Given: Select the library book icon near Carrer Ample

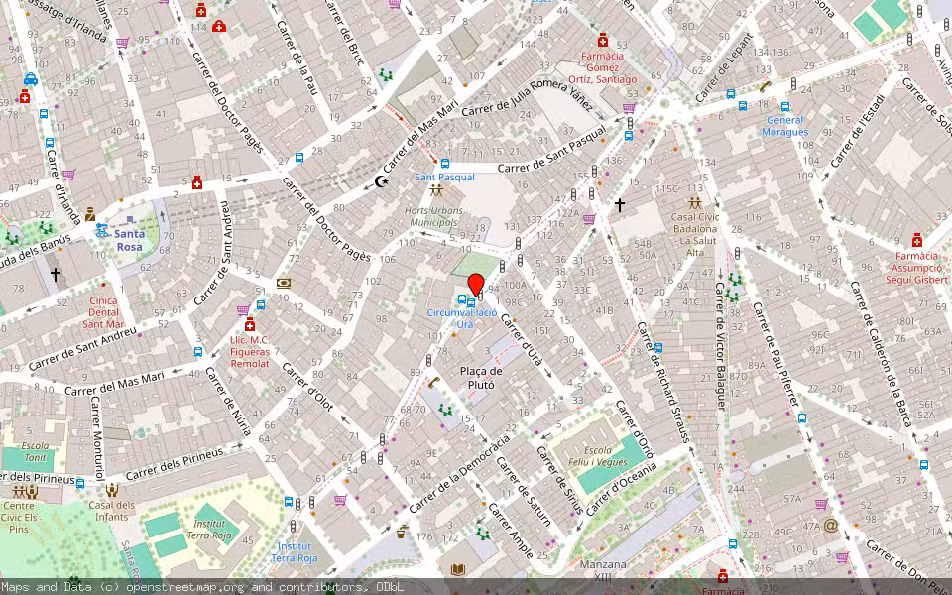Looking at the screenshot, I should [458, 569].
